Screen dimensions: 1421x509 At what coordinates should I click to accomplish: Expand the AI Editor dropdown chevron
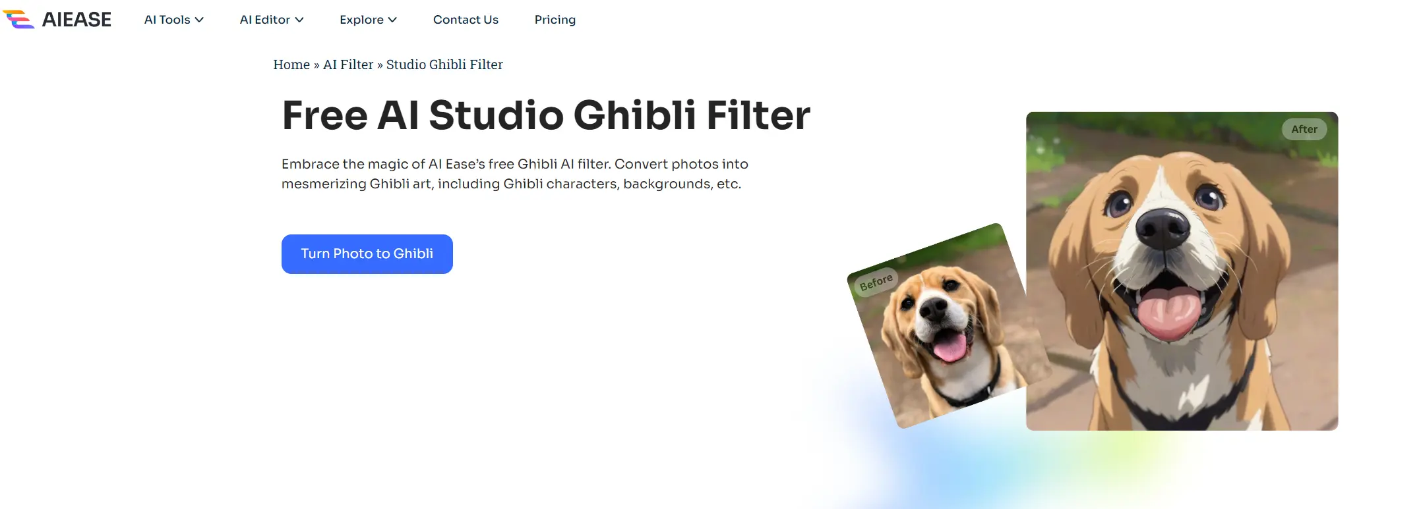tap(299, 20)
